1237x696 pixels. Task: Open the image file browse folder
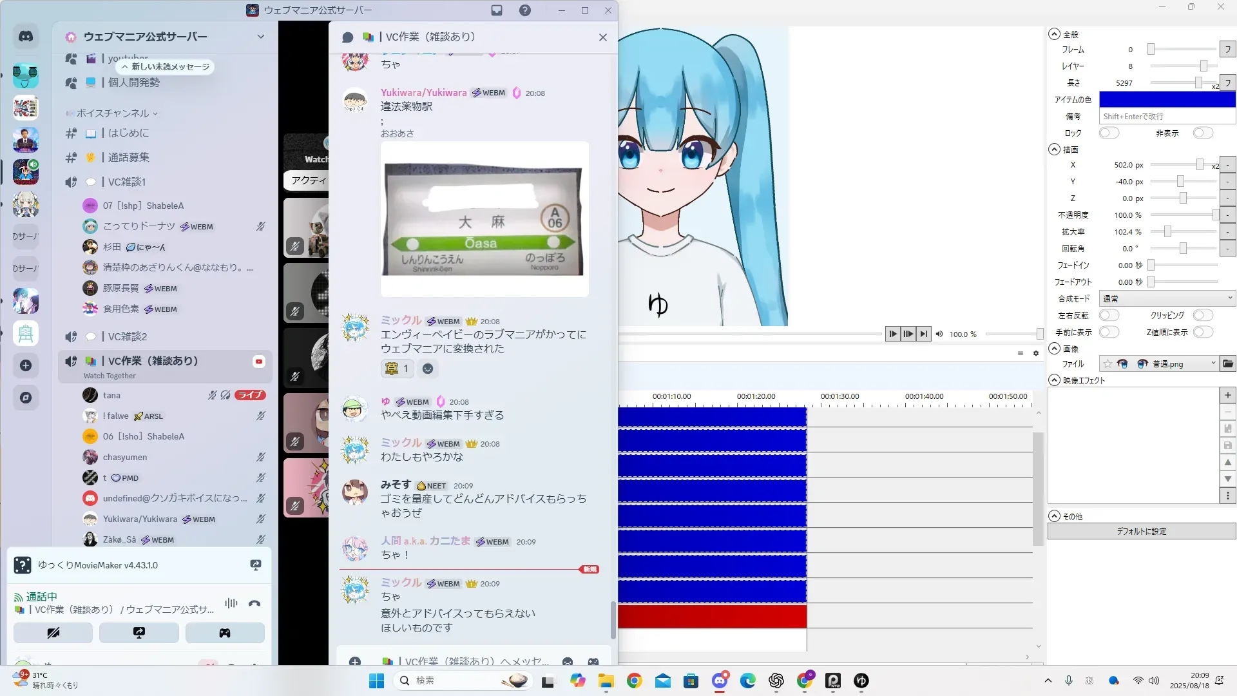pos(1228,364)
